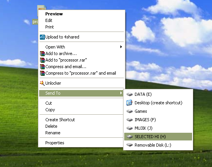This screenshot has height=167, width=212.
Task: Choose Preview from the context menu
Action: coord(82,14)
